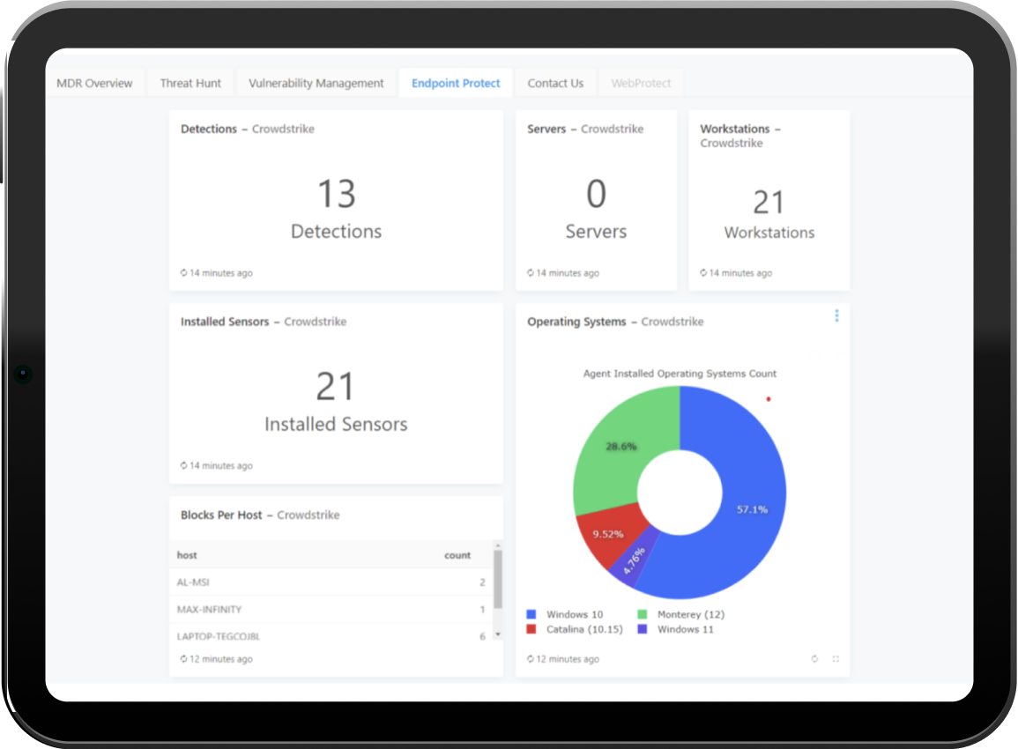Select the Endpoint Protect tab
The image size is (1018, 749).
(x=456, y=83)
